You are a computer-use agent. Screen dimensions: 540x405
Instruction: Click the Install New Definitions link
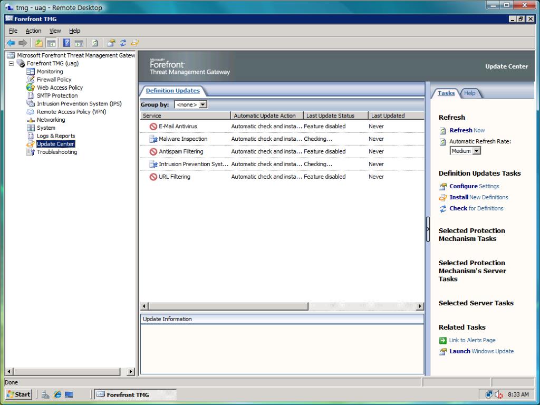(479, 197)
